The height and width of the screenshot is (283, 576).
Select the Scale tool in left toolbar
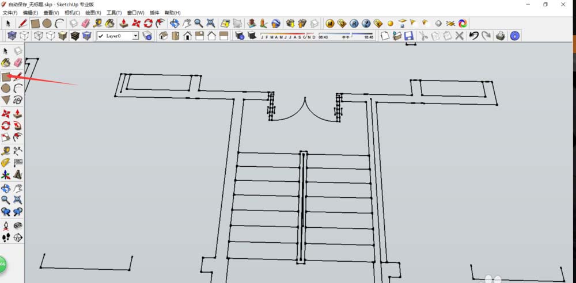tap(6, 137)
